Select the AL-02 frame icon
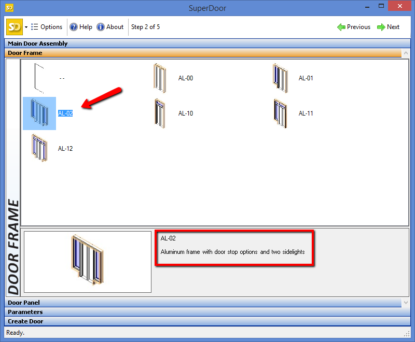The width and height of the screenshot is (415, 342). (39, 113)
